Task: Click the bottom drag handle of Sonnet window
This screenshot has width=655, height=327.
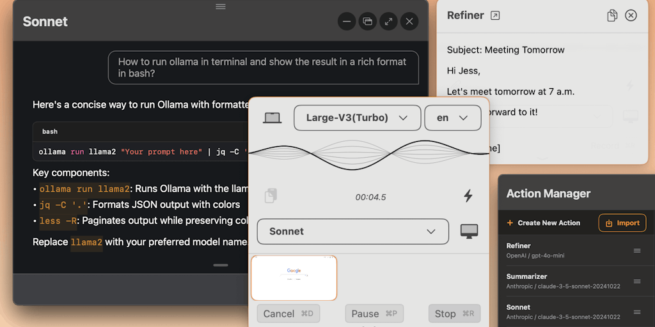Action: 221,265
